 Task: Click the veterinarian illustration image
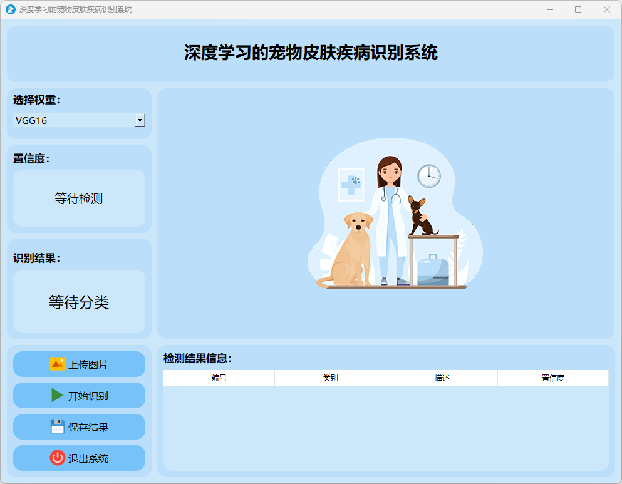pos(395,213)
